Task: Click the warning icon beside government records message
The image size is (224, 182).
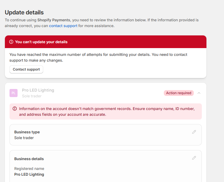Action: click(15, 109)
